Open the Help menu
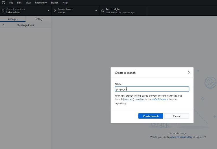The image size is (217, 149). pos(65,3)
